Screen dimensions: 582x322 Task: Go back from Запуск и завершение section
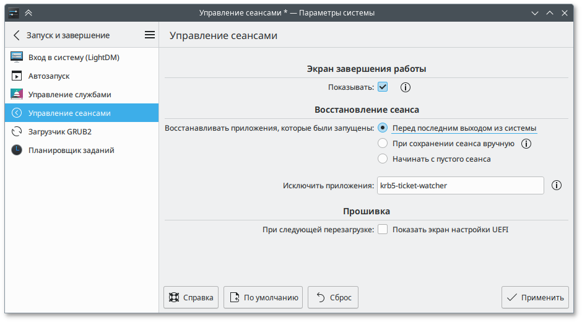point(16,35)
